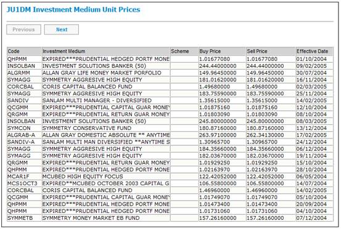Click the JU1DM Investment Medium Unit Prices heading
This screenshot has height=229, width=341.
(x=73, y=10)
